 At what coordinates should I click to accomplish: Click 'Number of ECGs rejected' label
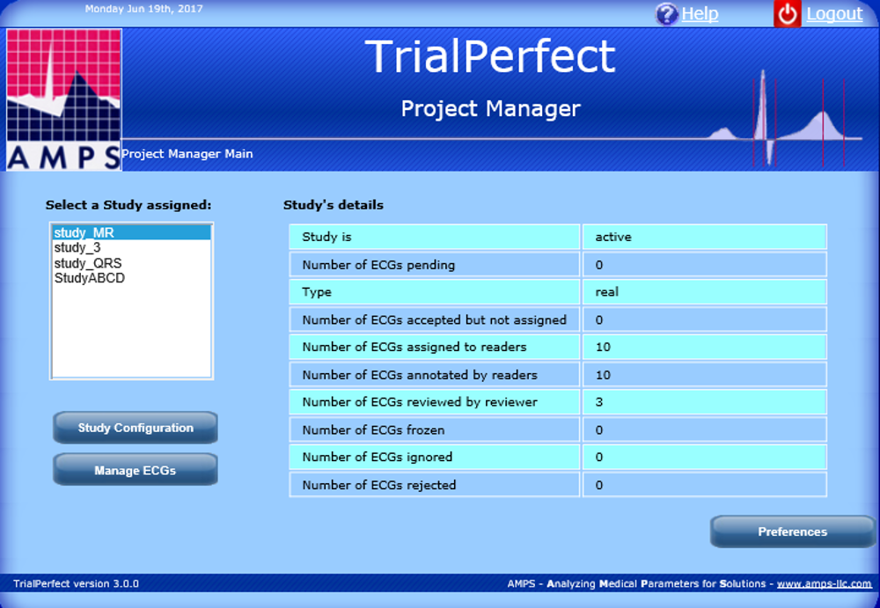(378, 485)
